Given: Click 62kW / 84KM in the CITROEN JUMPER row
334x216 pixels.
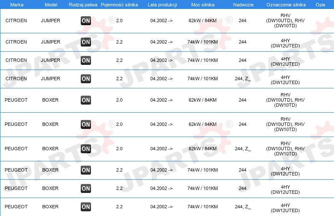Looking at the screenshot, I should 202,20.
